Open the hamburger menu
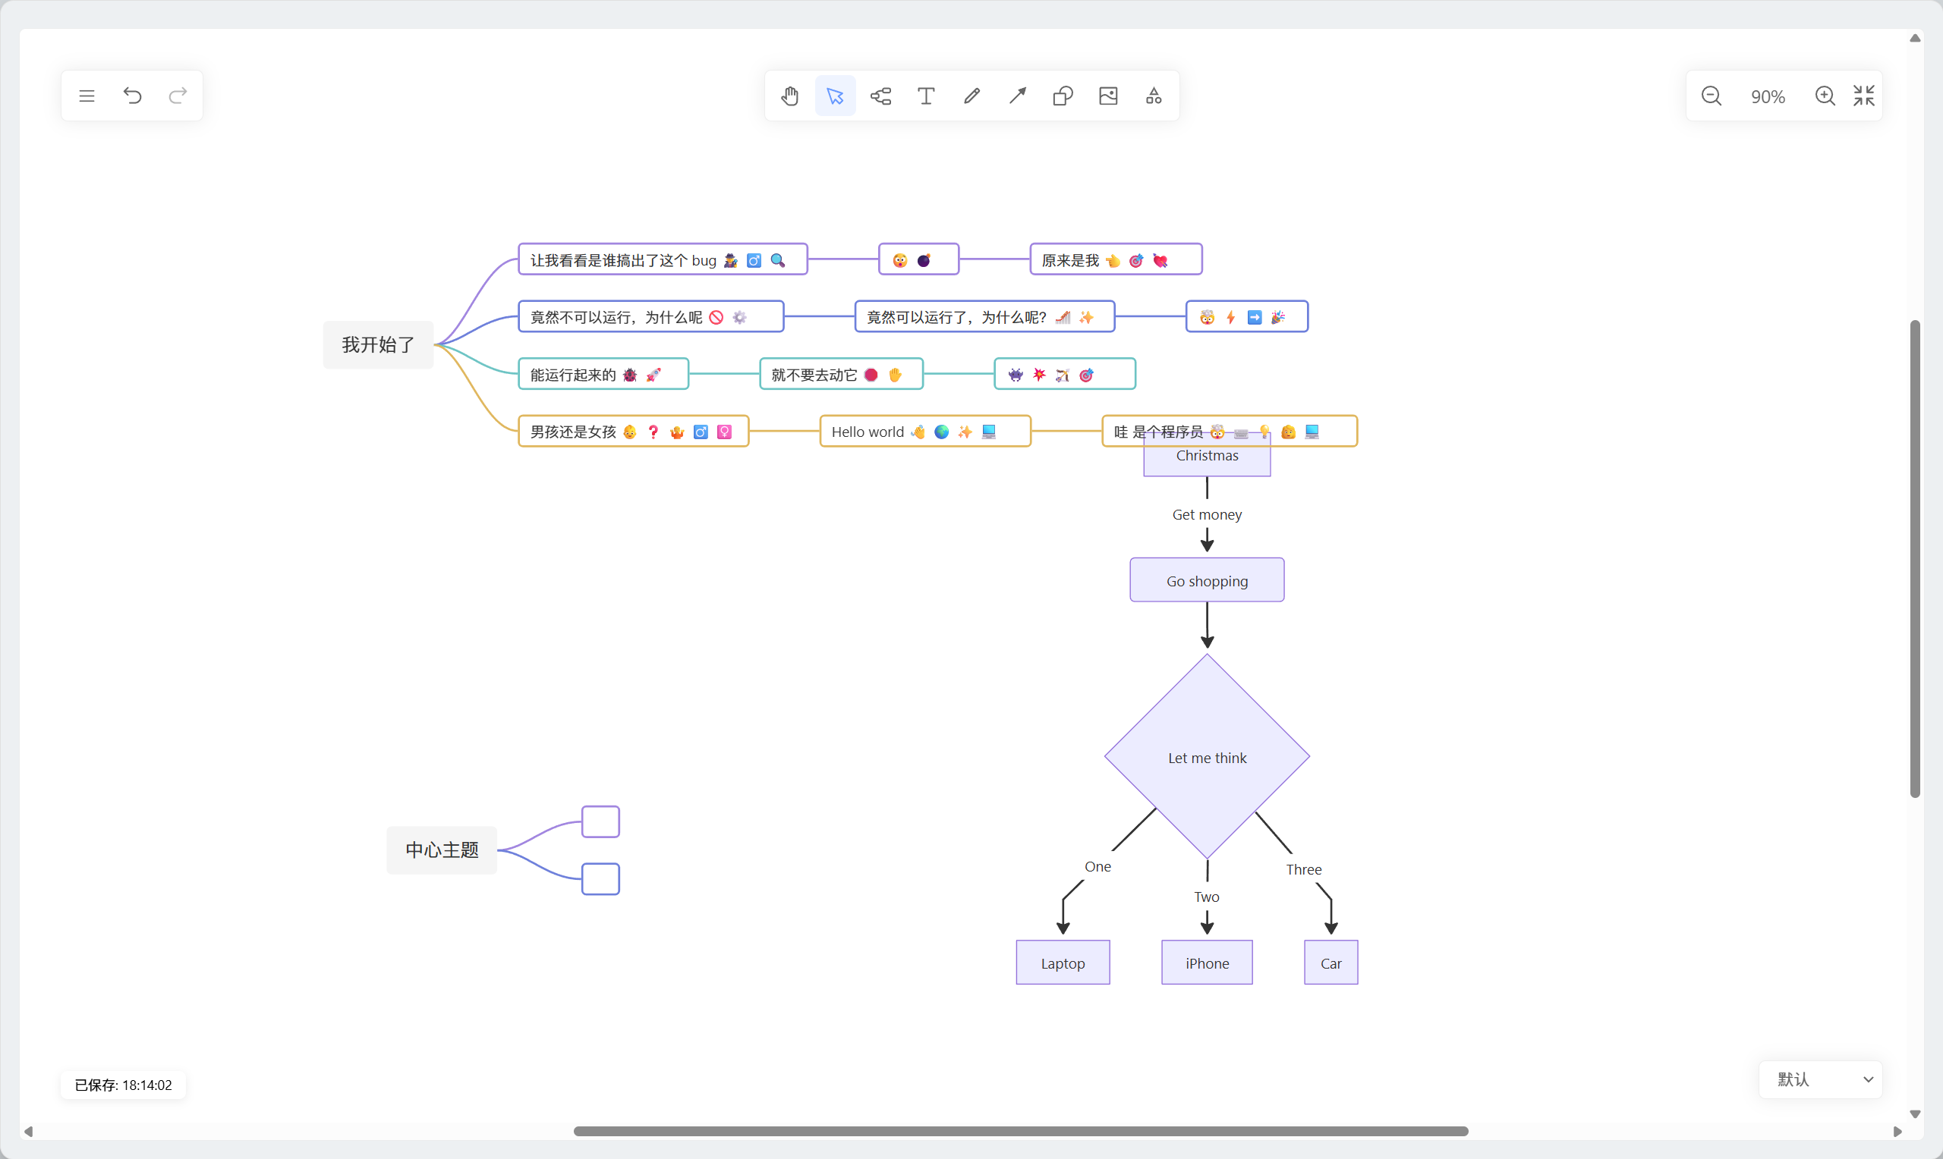The height and width of the screenshot is (1159, 1943). point(87,96)
